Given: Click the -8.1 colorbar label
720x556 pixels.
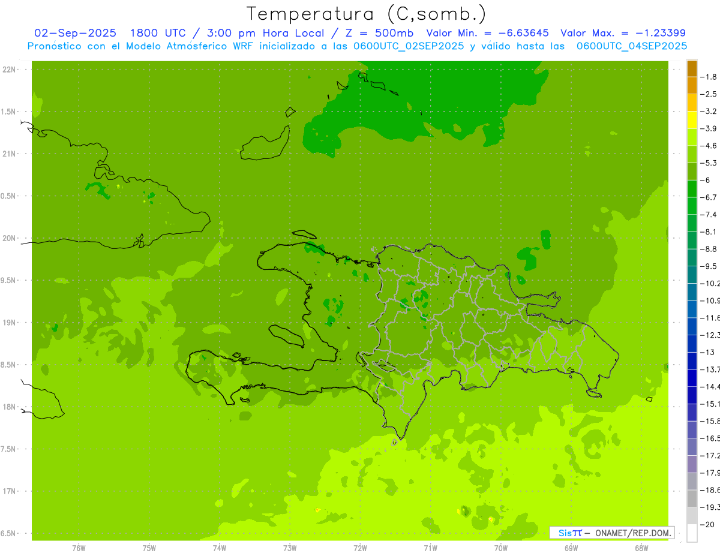Looking at the screenshot, I should 709,232.
